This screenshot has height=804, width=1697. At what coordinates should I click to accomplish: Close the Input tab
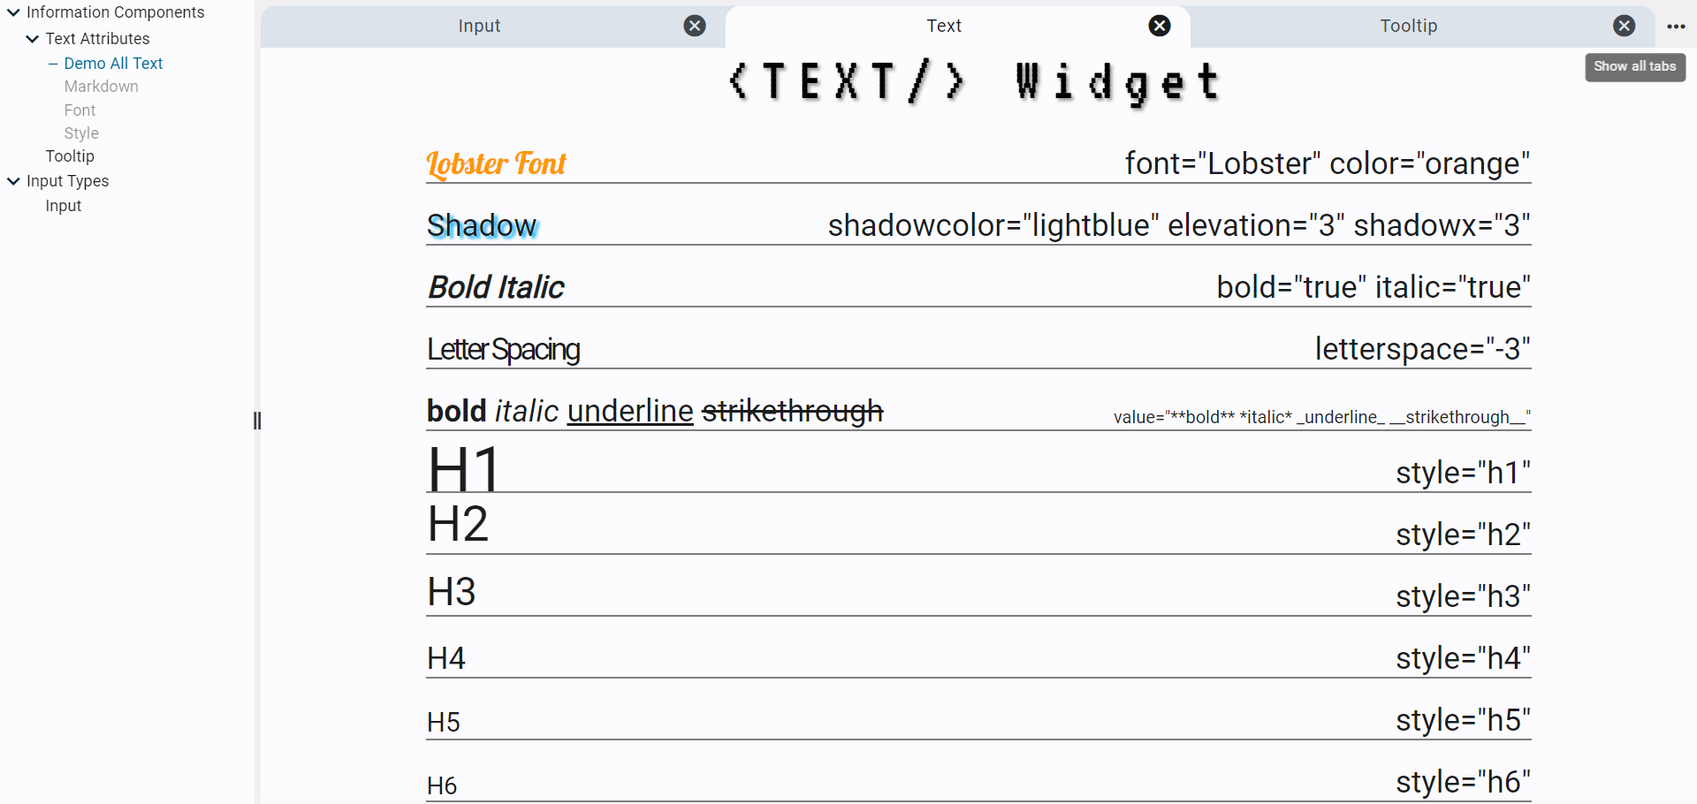click(695, 26)
